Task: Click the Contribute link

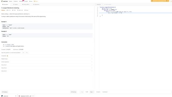Action: (x=105, y=92)
